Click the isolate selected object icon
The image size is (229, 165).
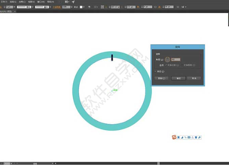click(178, 7)
